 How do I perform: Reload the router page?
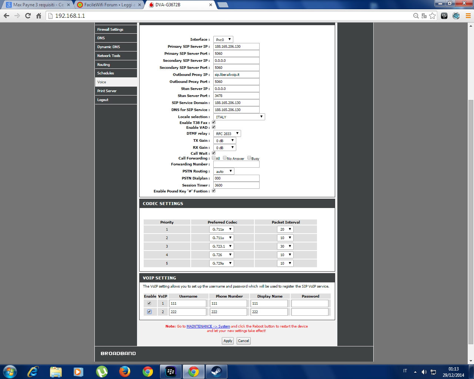click(28, 16)
